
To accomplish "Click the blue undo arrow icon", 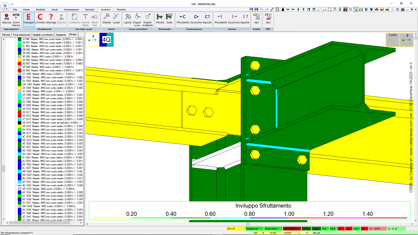I will 262,9.
